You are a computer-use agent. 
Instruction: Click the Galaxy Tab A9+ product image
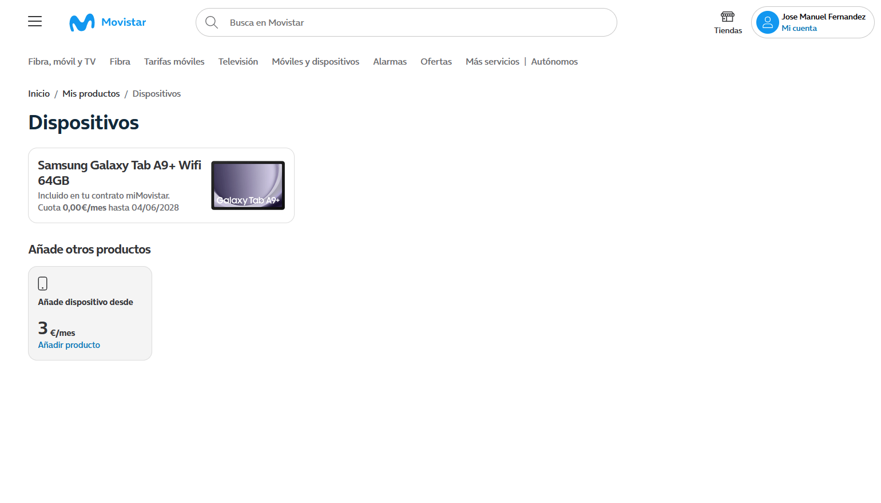click(248, 185)
